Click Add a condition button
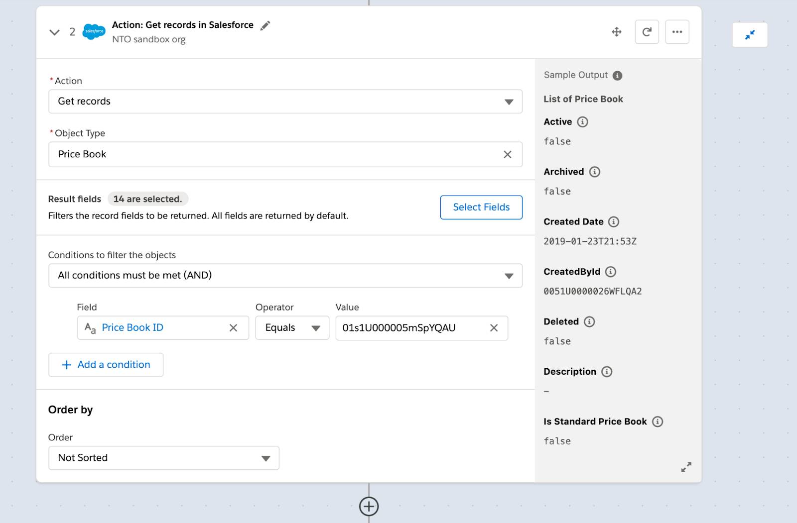This screenshot has width=797, height=523. [x=106, y=365]
